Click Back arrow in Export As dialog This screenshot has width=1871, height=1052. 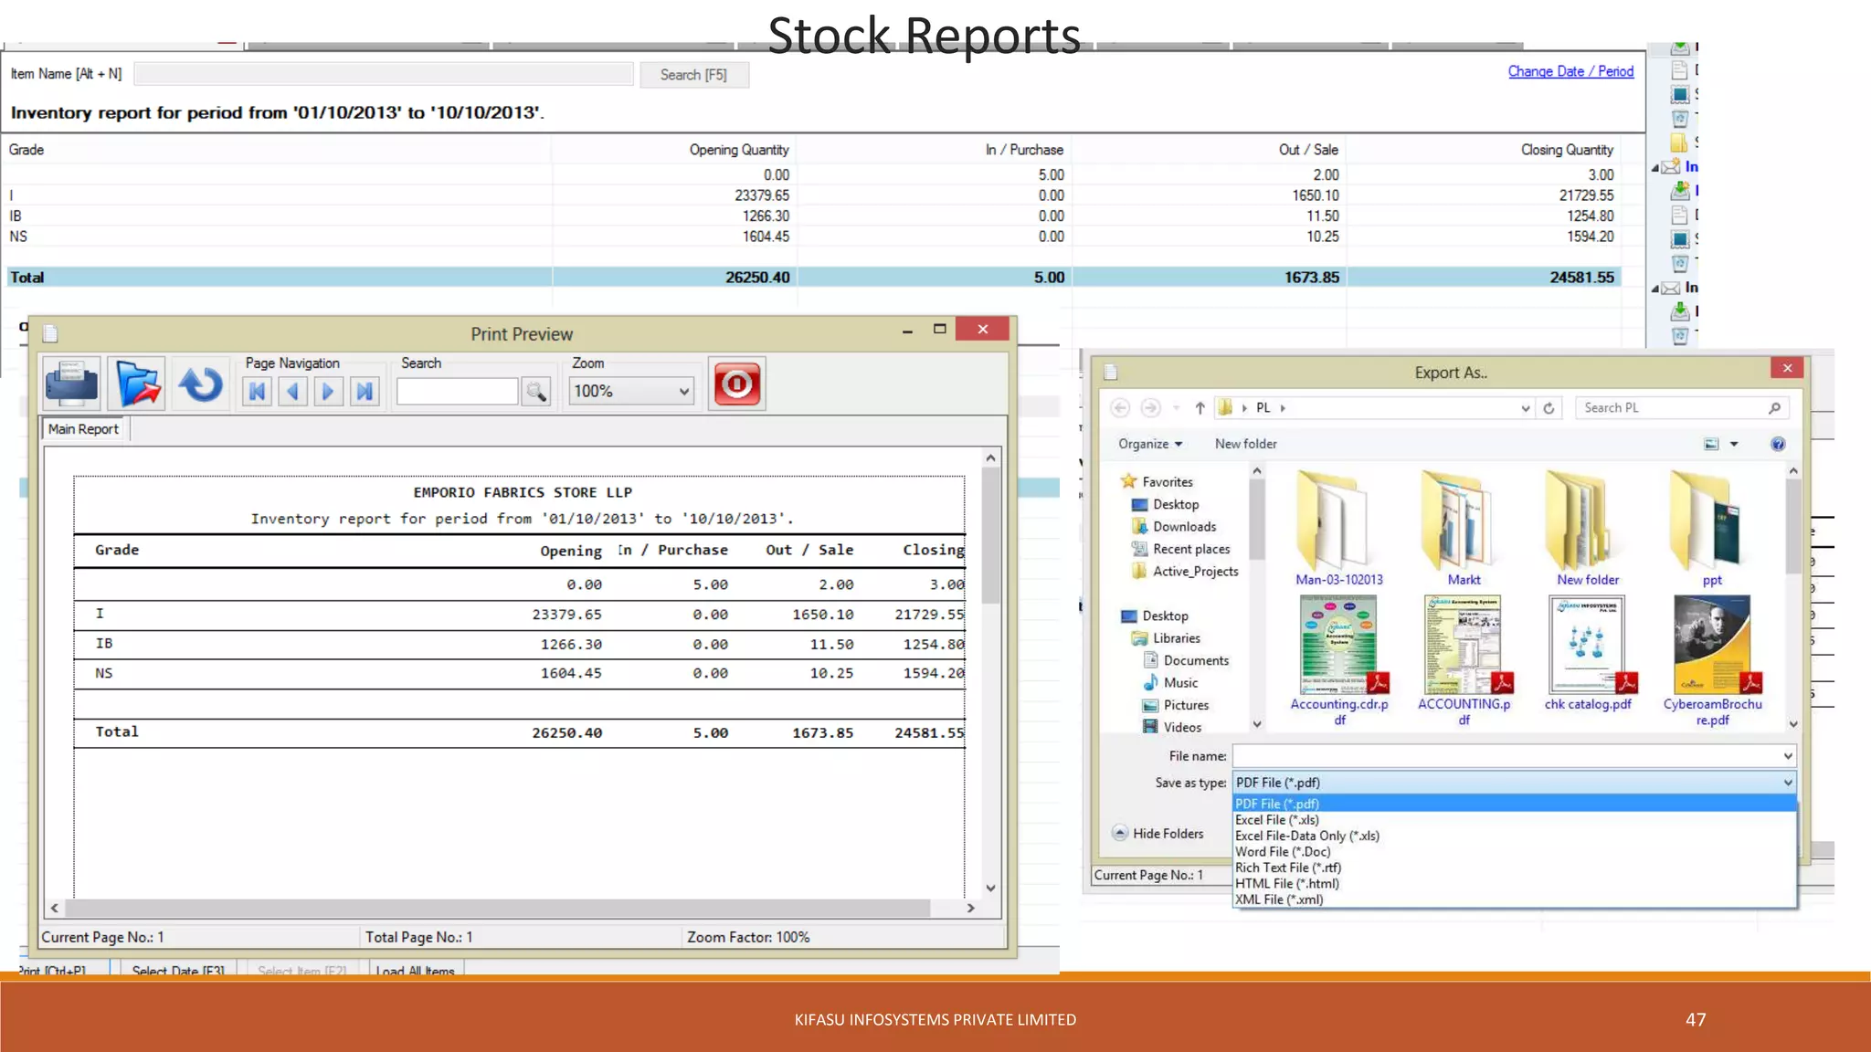[x=1120, y=408]
